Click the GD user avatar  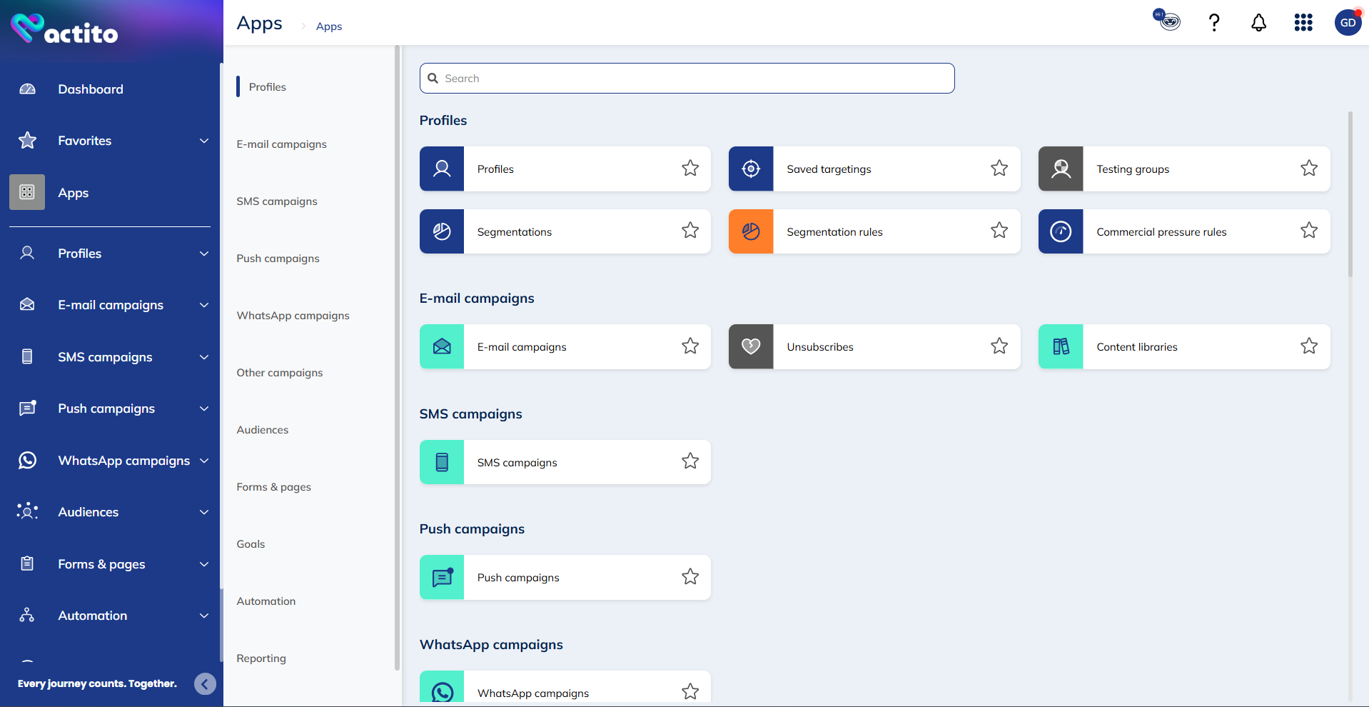[x=1348, y=23]
